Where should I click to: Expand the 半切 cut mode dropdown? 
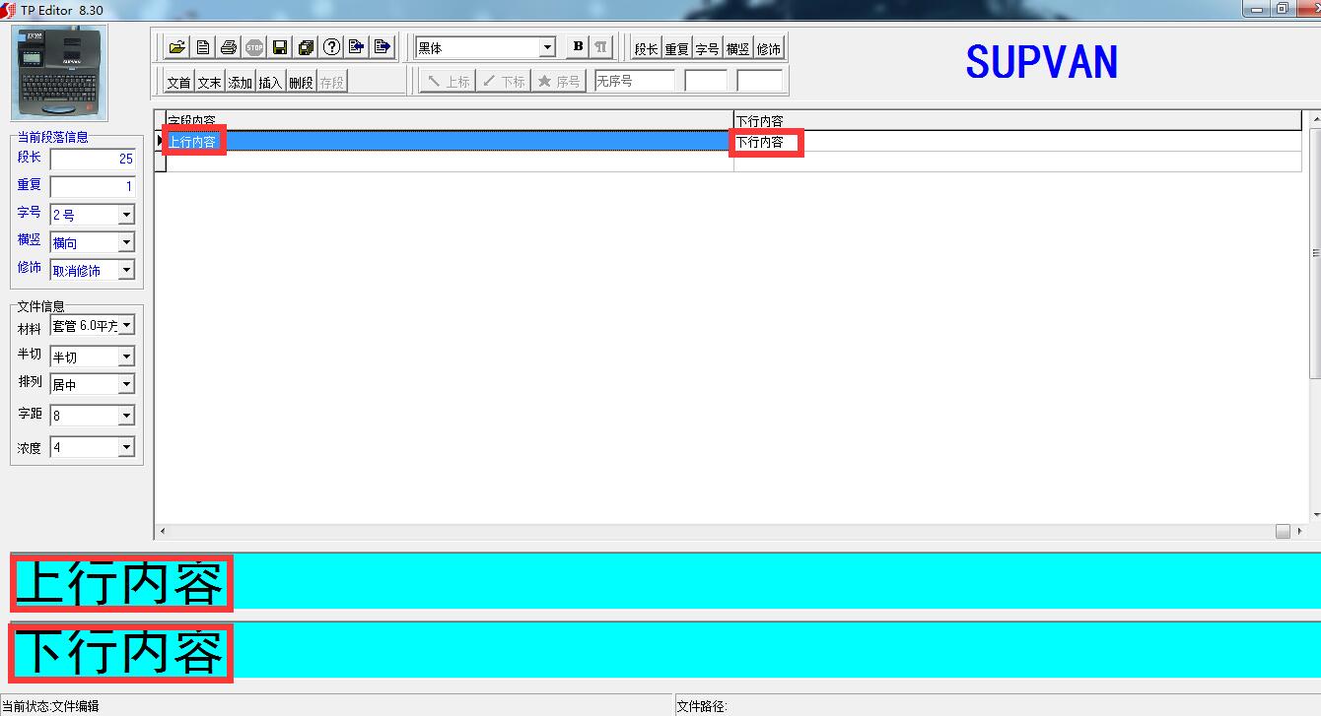126,357
